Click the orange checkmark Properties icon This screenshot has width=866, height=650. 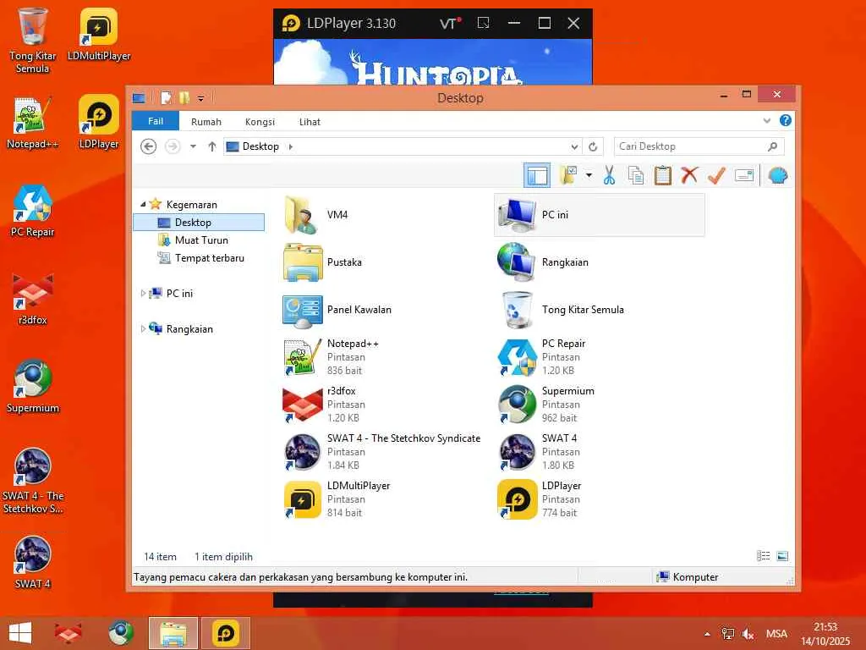pos(716,176)
